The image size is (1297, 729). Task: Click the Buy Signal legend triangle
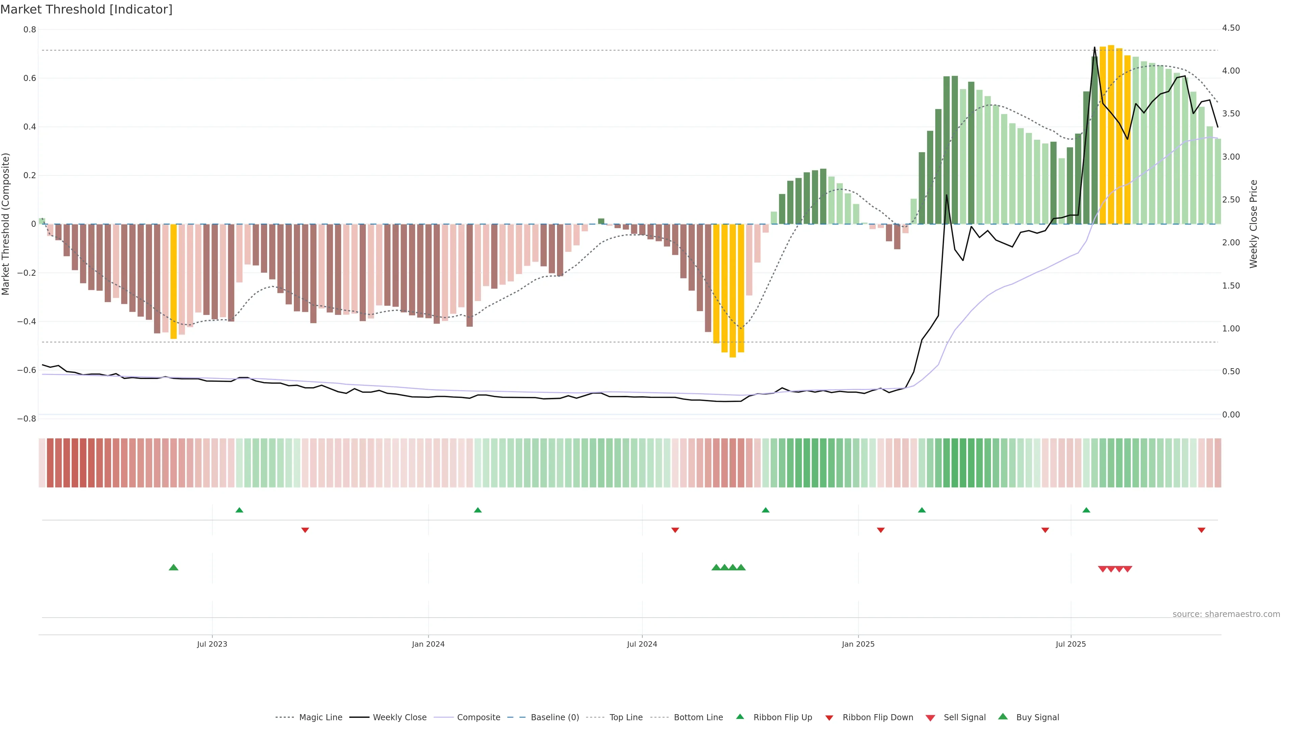[x=1003, y=717]
